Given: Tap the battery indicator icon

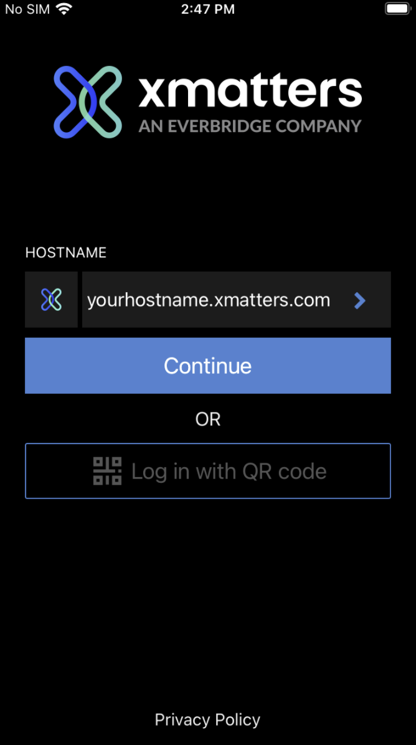Looking at the screenshot, I should coord(397,9).
